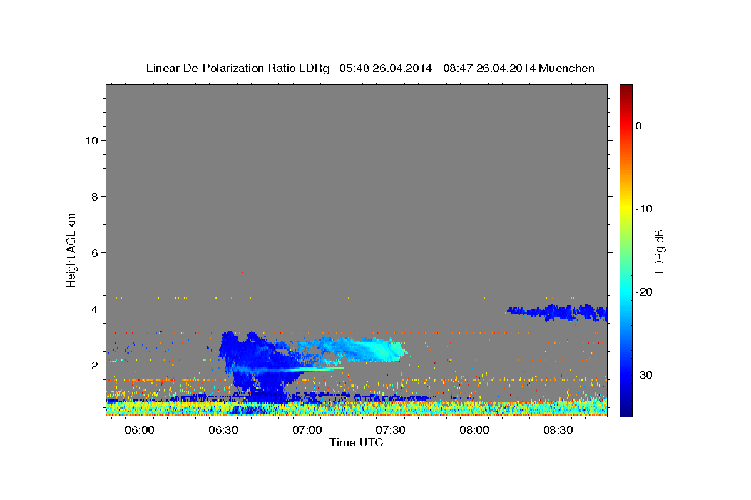
Task: Click the 06:30 time tick label
Action: (x=223, y=431)
